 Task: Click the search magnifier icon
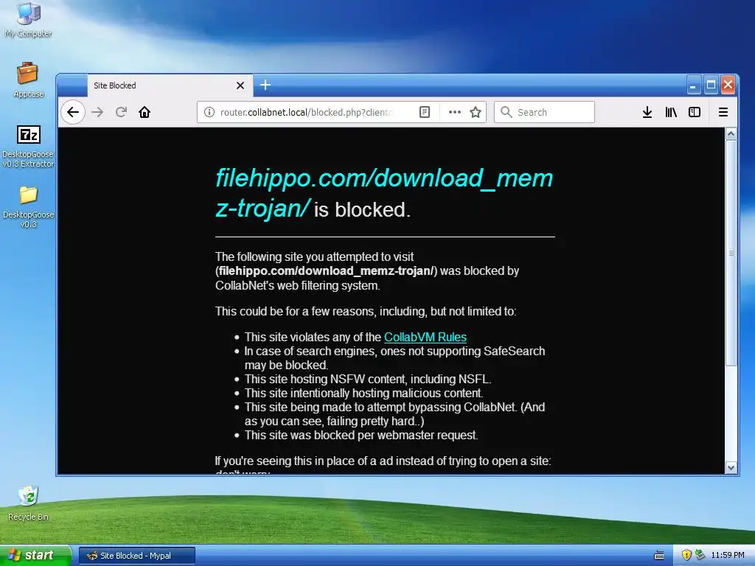(x=506, y=112)
